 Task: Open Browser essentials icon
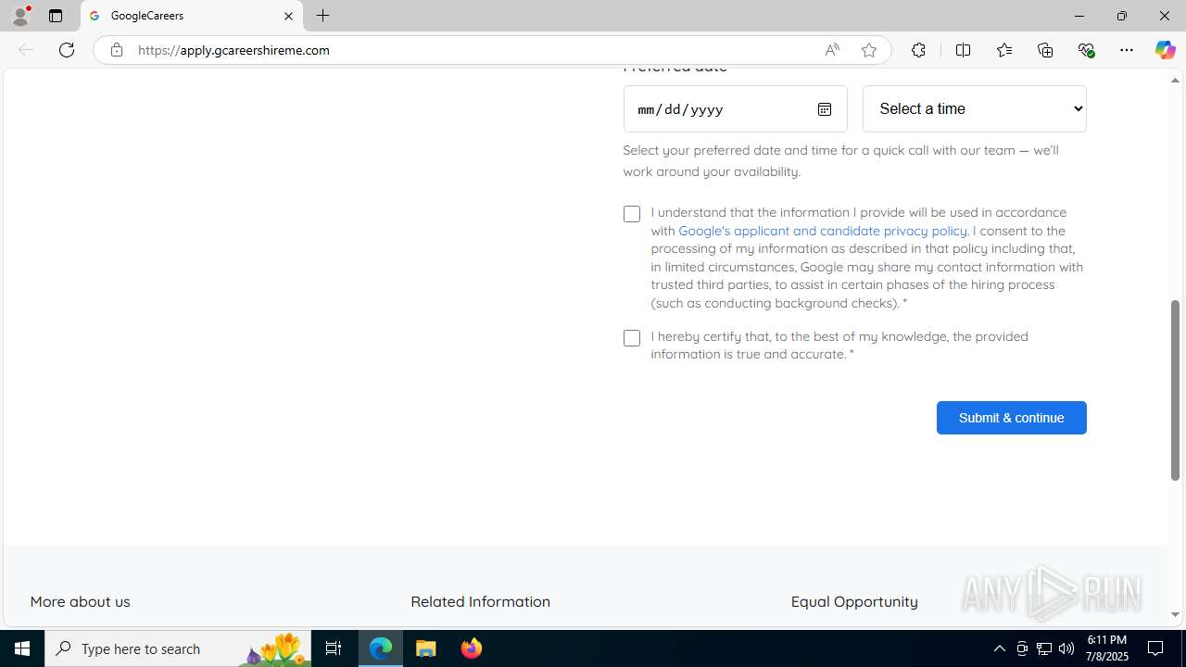1086,50
